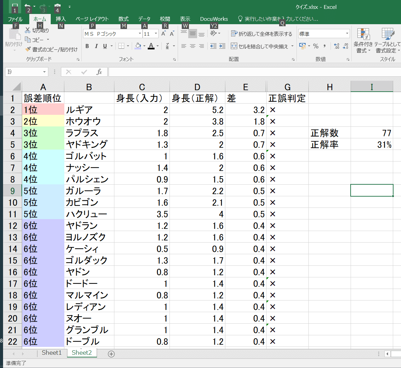Click Increase Decimal icon
The height and width of the screenshot is (368, 401).
[x=337, y=46]
